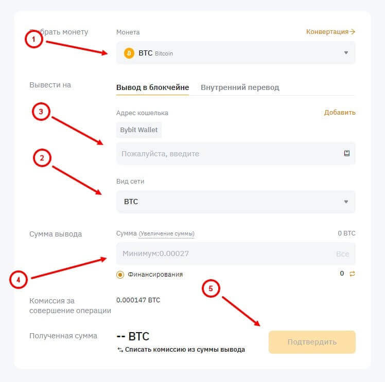
Task: Click the arrow icon next to Конвертация
Action: 353,32
